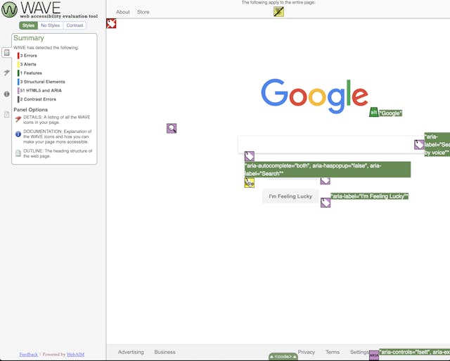Switch to the Contrast view

(x=75, y=25)
